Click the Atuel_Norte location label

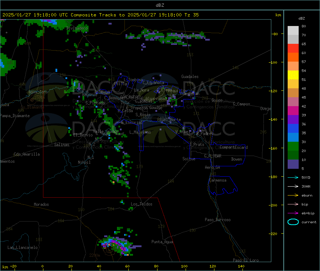click(169, 120)
